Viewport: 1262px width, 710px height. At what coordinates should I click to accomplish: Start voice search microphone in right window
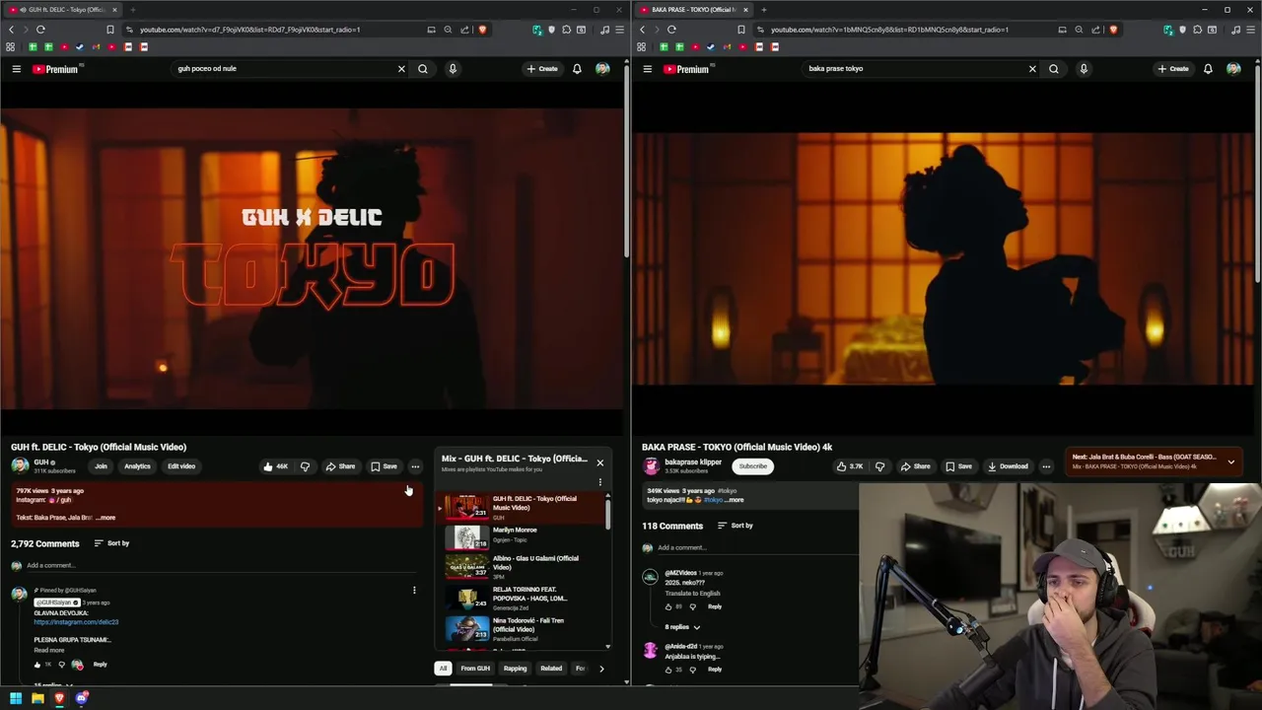[x=1084, y=69]
